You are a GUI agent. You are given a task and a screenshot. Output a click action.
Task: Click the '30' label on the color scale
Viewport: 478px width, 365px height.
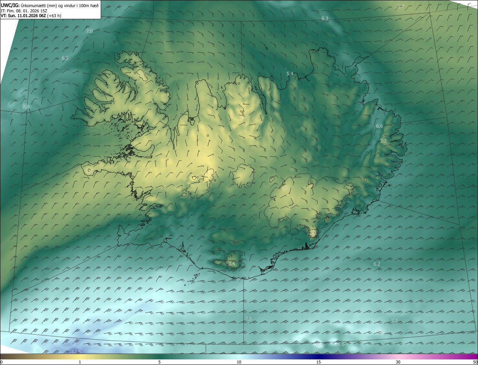(x=398, y=362)
